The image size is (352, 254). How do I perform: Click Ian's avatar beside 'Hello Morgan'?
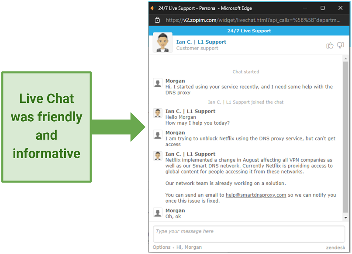click(x=158, y=113)
